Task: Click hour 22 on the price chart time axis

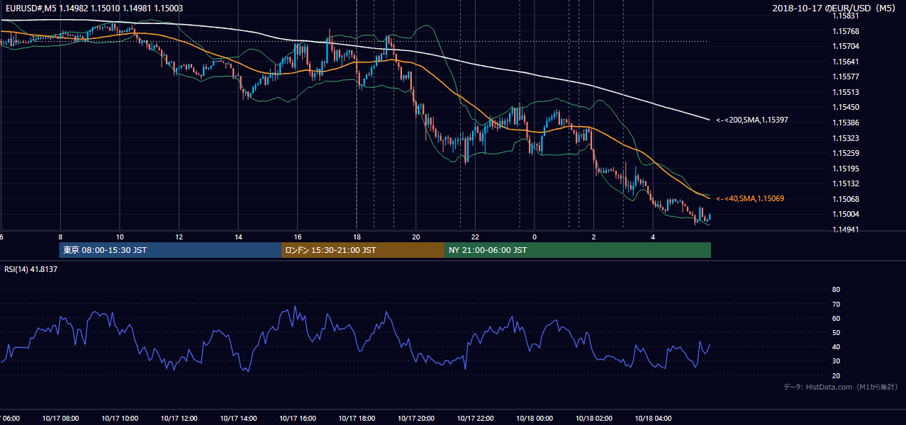Action: 476,237
